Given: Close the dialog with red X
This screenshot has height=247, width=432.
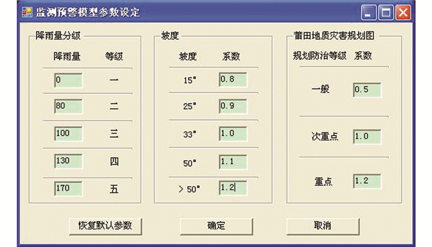Looking at the screenshot, I should (x=403, y=12).
